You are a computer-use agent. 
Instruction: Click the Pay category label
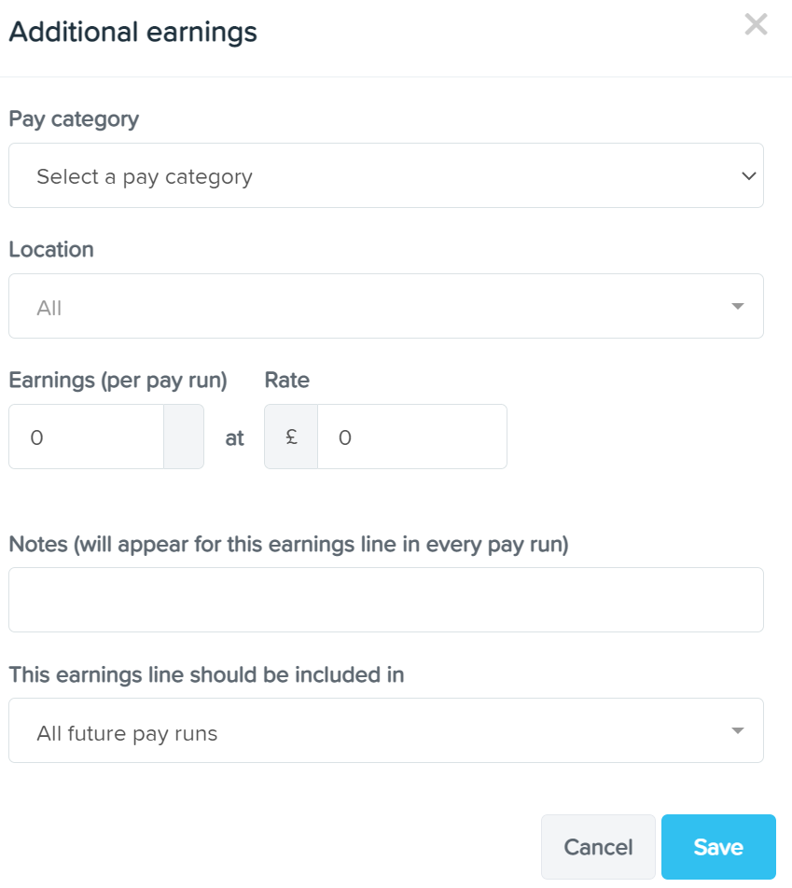click(74, 119)
